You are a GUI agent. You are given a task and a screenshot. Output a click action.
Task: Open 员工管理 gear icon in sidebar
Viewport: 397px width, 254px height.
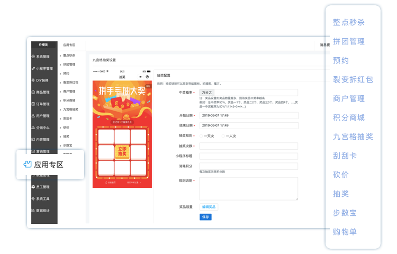33,187
